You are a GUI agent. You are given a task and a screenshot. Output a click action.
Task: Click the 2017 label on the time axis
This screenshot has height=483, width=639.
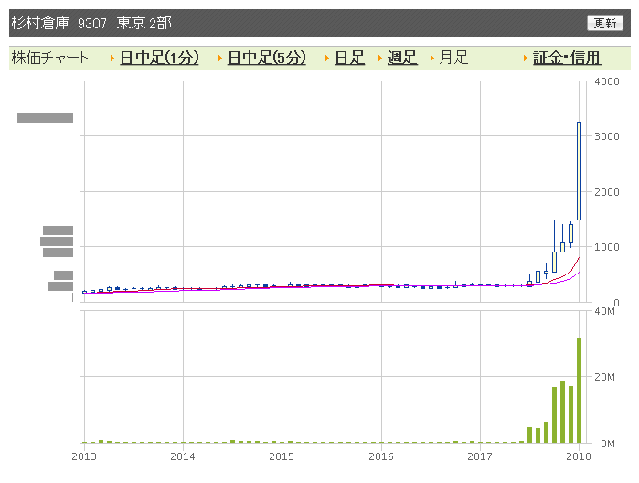[x=480, y=456]
